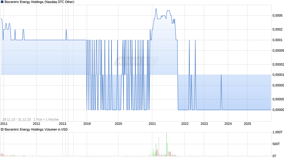The image size is (284, 159).
Task: Click the 2020 label on the time axis
Action: 118,124
